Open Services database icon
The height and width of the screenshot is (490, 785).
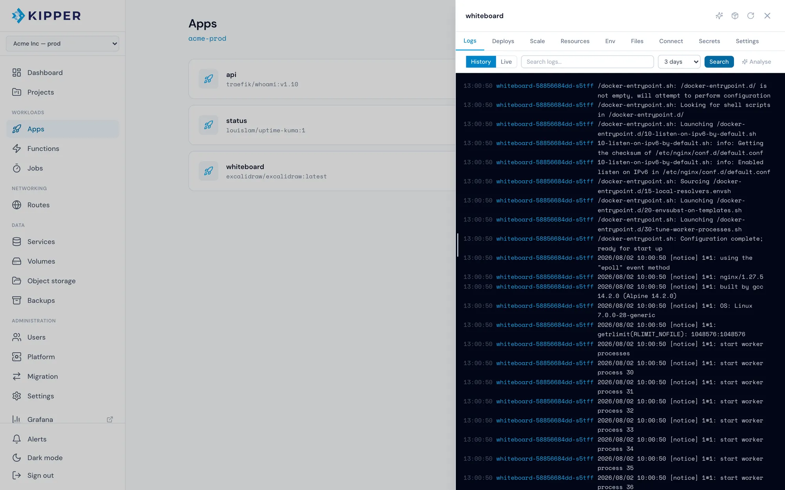(x=16, y=242)
